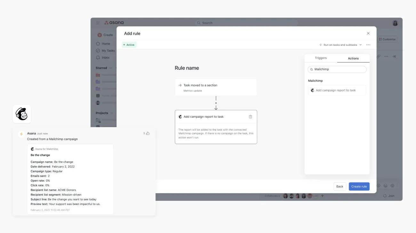Click the Back button

tap(340, 186)
